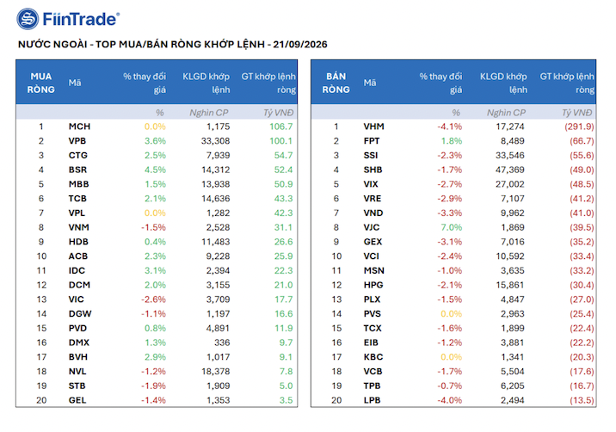Click the 'Nghìn CP' unit label in buy table
Viewport: 616px width, 432px height.
click(x=208, y=113)
